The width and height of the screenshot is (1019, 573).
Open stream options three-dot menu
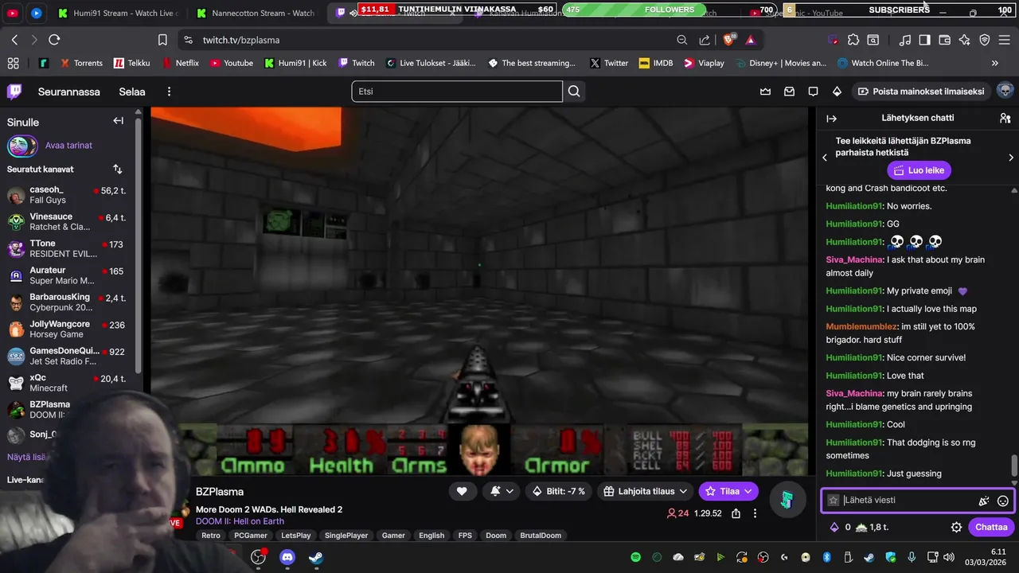coord(755,513)
